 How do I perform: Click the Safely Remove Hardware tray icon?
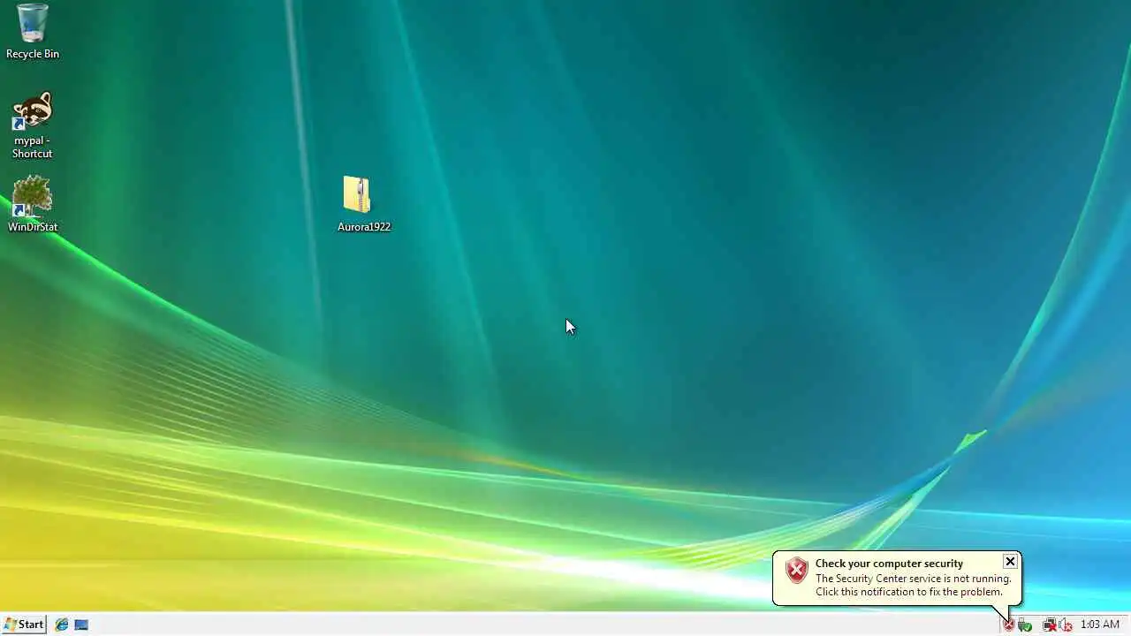[x=1024, y=625]
